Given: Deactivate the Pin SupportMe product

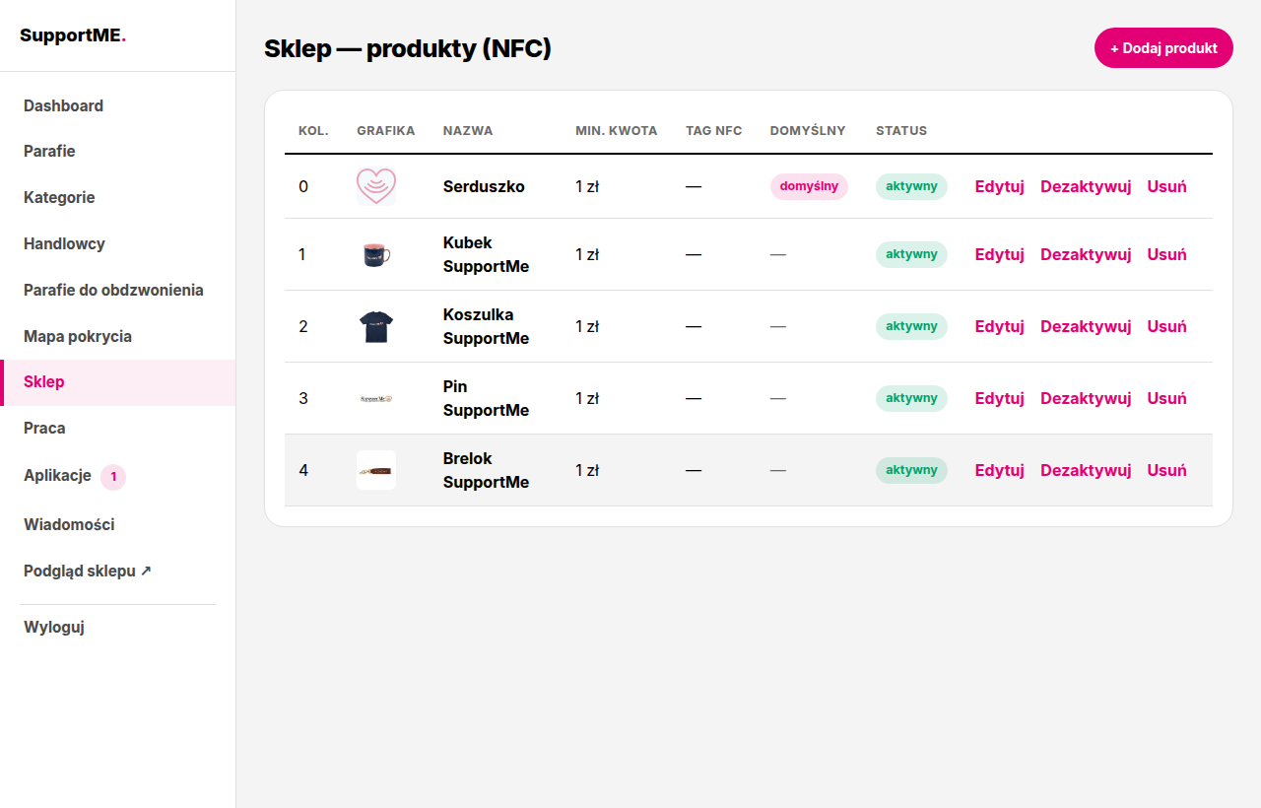Looking at the screenshot, I should pyautogui.click(x=1086, y=398).
